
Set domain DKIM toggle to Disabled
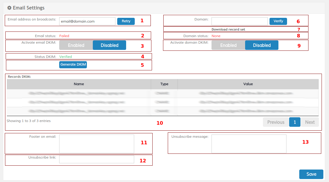(262, 45)
